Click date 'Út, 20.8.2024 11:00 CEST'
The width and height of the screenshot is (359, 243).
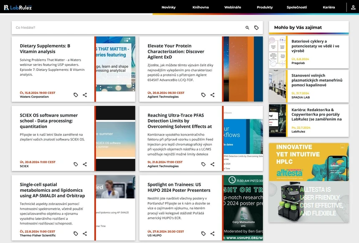point(38,162)
